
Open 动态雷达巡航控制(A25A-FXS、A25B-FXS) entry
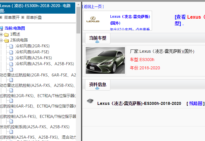point(38,85)
